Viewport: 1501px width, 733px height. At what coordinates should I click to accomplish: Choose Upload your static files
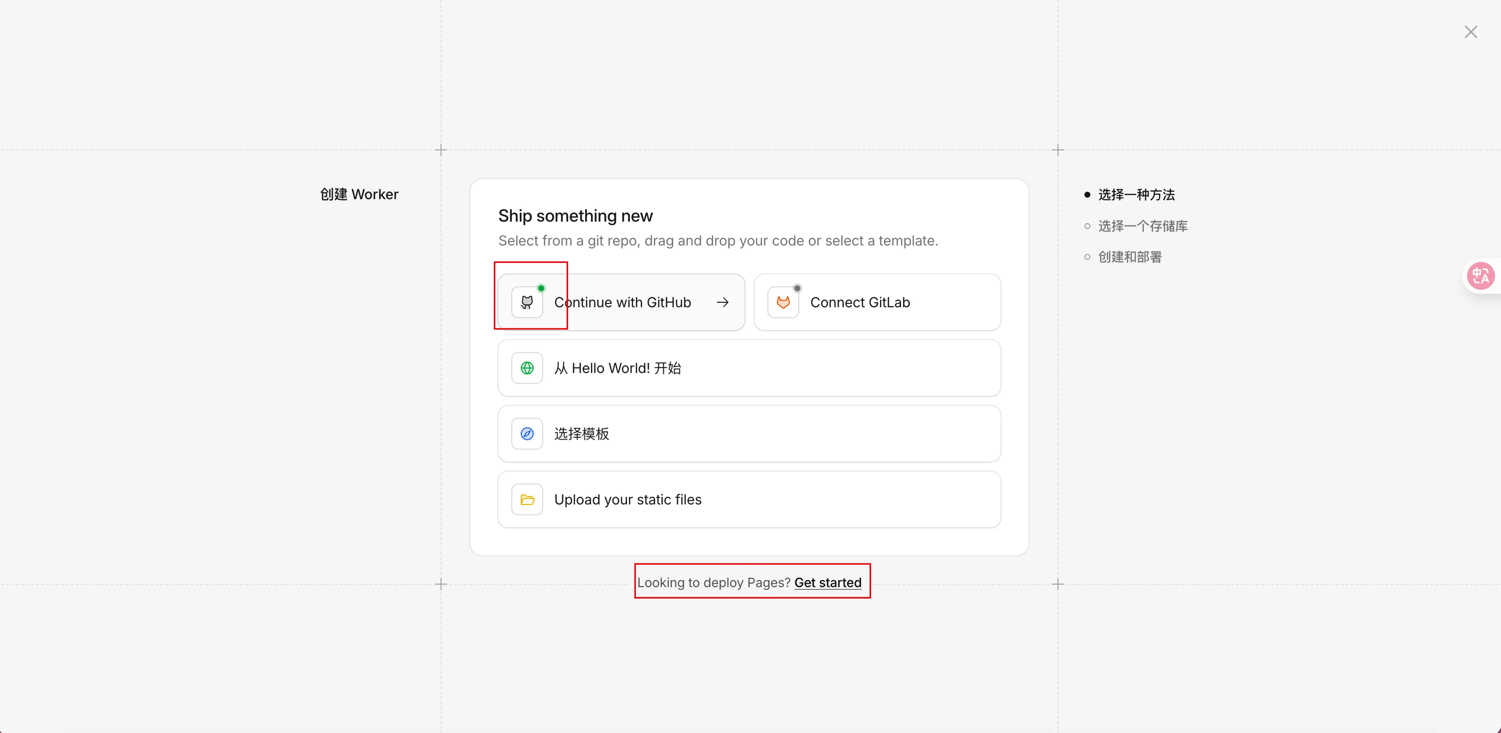coord(749,499)
